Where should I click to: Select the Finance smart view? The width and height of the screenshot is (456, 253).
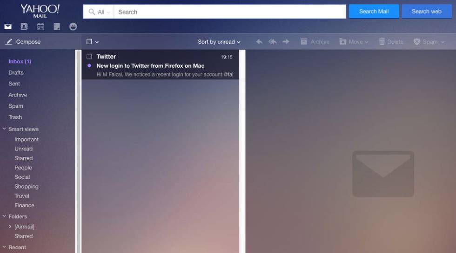pos(24,205)
